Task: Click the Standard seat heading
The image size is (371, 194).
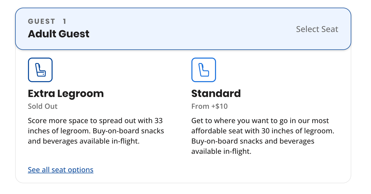Action: 216,93
